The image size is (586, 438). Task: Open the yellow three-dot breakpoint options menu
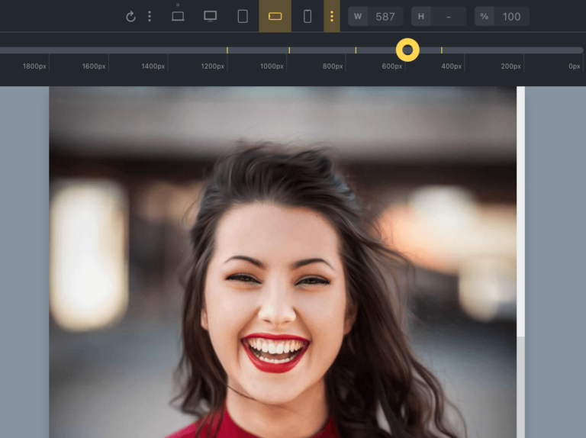click(332, 16)
